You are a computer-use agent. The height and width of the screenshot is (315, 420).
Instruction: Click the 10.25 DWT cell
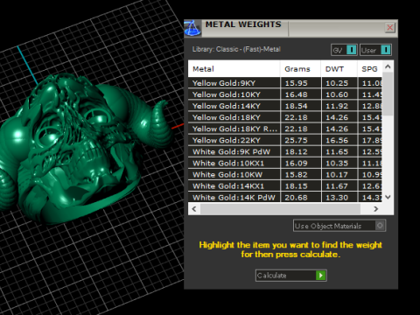click(339, 83)
